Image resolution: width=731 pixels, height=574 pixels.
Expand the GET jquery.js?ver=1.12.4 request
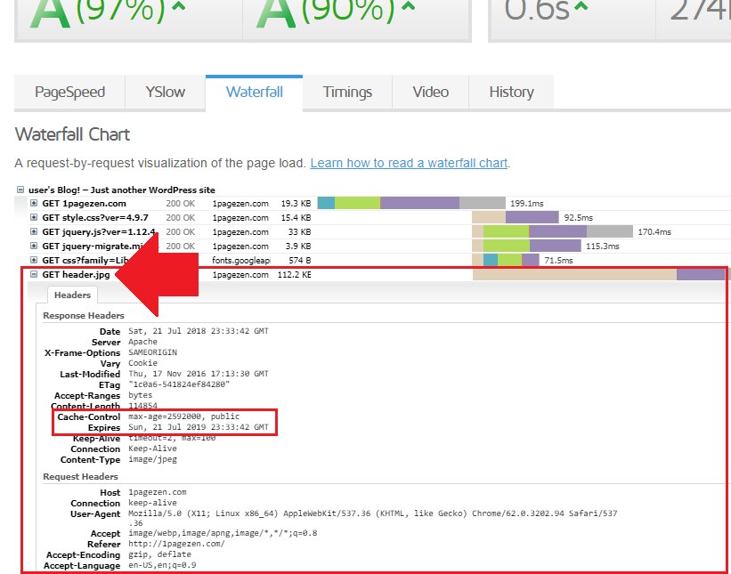point(34,231)
